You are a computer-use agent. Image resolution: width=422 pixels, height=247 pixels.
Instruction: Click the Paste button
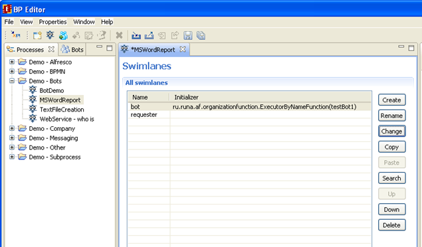[391, 162]
